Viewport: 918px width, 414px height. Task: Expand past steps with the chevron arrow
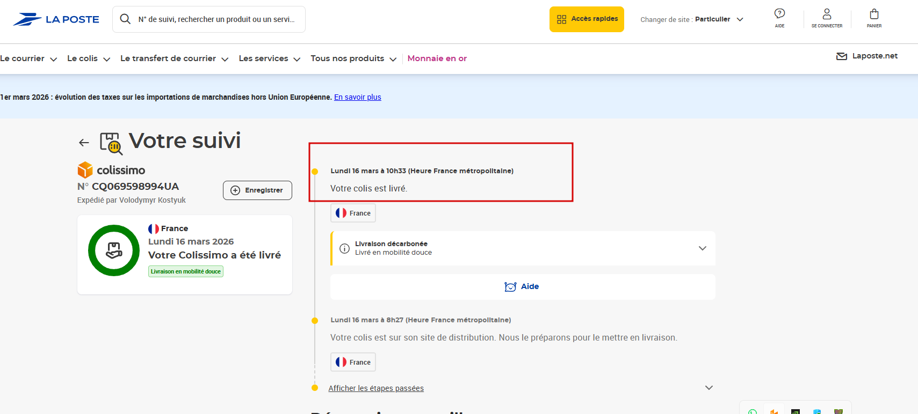[x=709, y=388]
